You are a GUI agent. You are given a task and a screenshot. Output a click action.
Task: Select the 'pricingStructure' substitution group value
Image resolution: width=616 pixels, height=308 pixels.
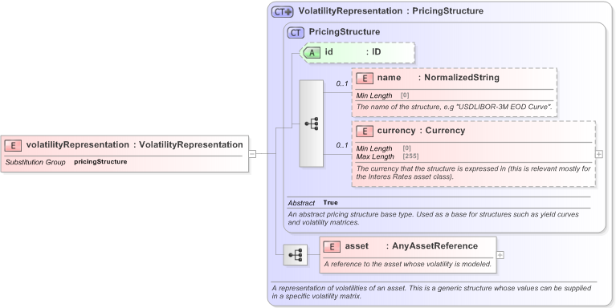click(100, 162)
